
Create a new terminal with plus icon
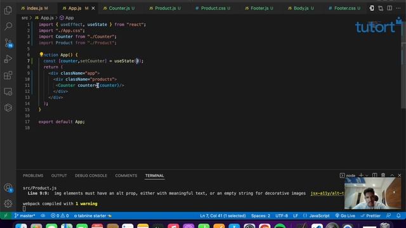(361, 175)
